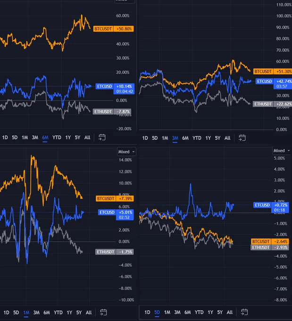The image size is (292, 321).
Task: Select 5Y range in top-right chart
Action: pyautogui.click(x=218, y=138)
